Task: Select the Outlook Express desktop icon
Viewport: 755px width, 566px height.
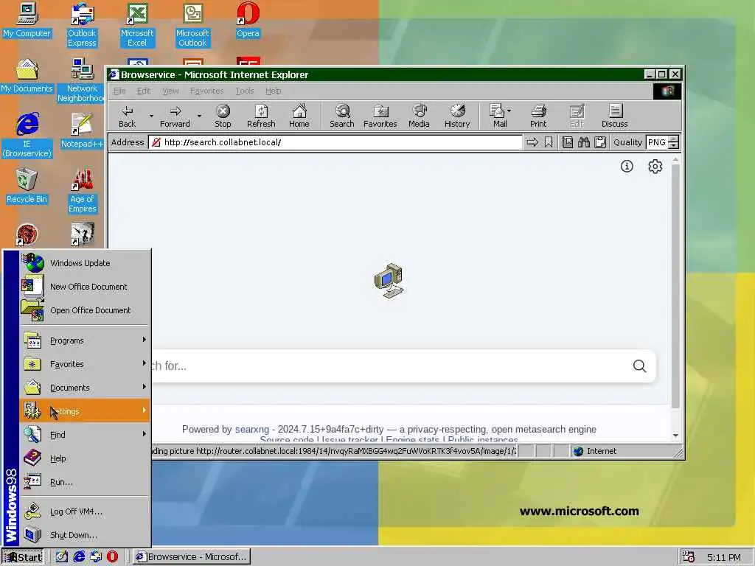Action: pos(82,24)
